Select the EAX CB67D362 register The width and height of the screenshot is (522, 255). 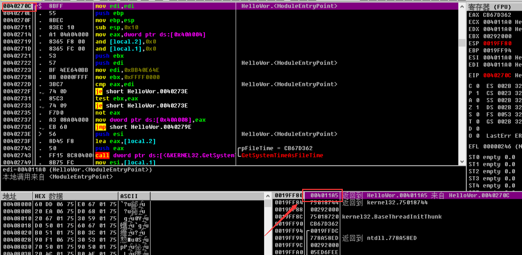tap(490, 15)
